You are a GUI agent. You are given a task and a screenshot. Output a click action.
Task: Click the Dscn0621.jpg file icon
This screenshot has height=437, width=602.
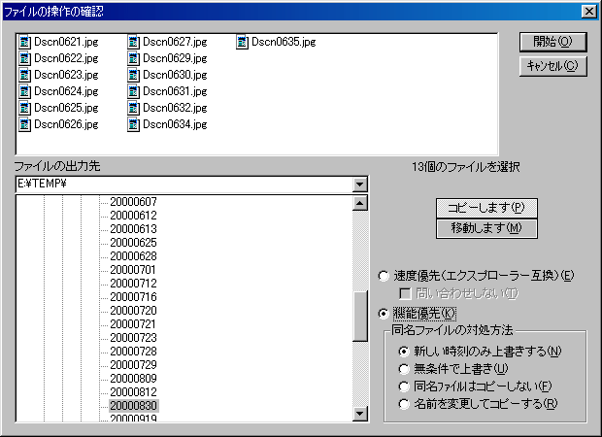[x=24, y=42]
